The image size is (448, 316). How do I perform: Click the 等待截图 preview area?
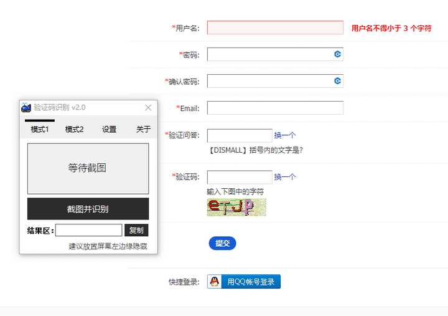pyautogui.click(x=88, y=168)
